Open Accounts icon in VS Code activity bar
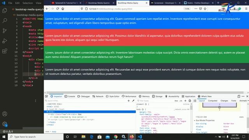 pyautogui.click(x=5, y=114)
